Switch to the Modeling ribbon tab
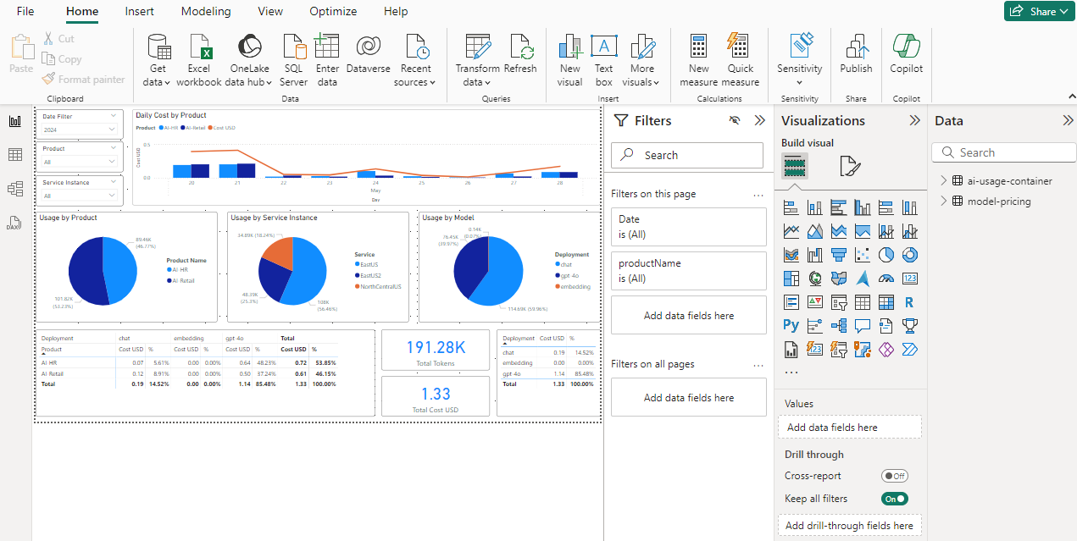This screenshot has height=541, width=1077. [206, 12]
